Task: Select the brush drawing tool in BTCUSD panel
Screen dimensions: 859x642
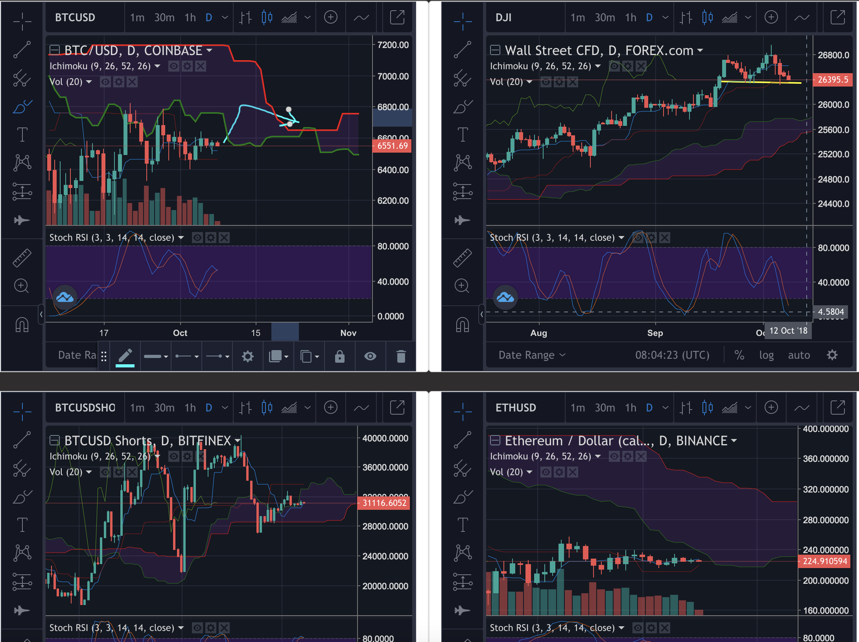Action: point(22,106)
